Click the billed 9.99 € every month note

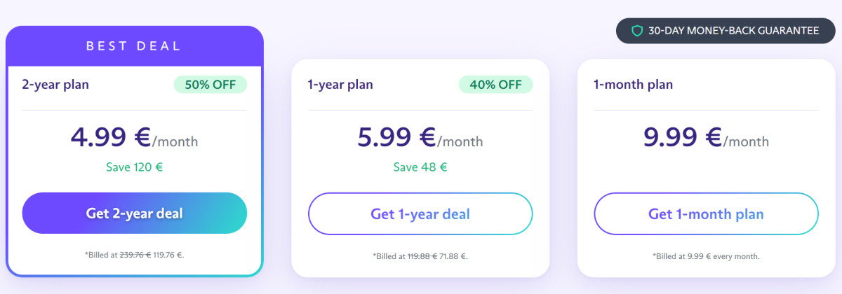tap(706, 256)
